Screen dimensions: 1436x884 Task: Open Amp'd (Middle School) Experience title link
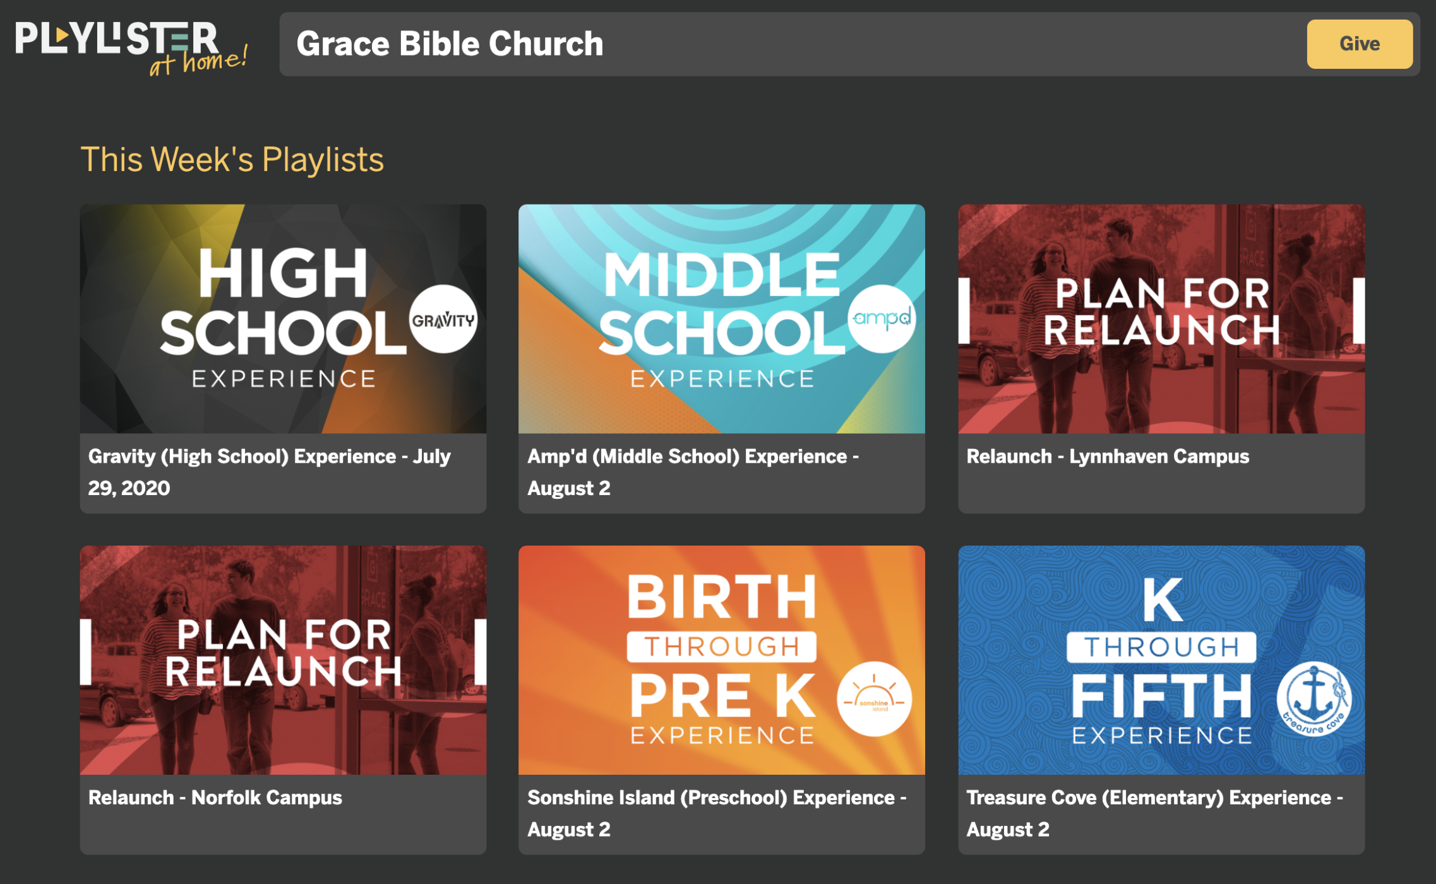[693, 472]
